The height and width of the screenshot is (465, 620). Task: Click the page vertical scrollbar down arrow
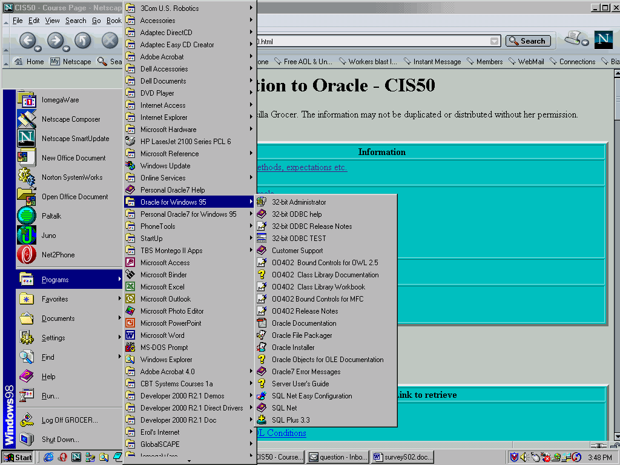point(617,437)
